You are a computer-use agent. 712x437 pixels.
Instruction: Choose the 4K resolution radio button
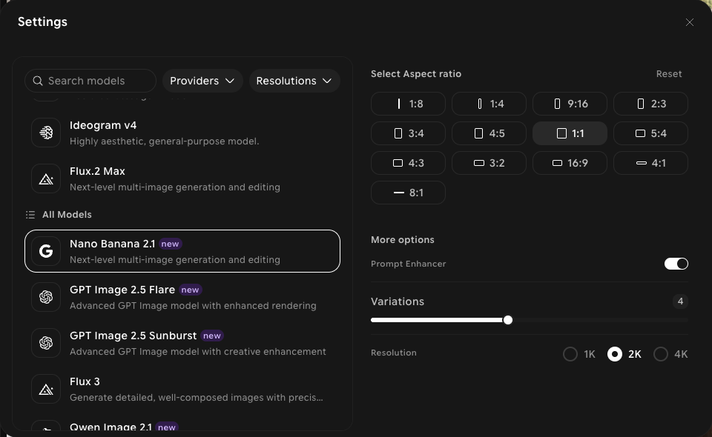click(661, 354)
